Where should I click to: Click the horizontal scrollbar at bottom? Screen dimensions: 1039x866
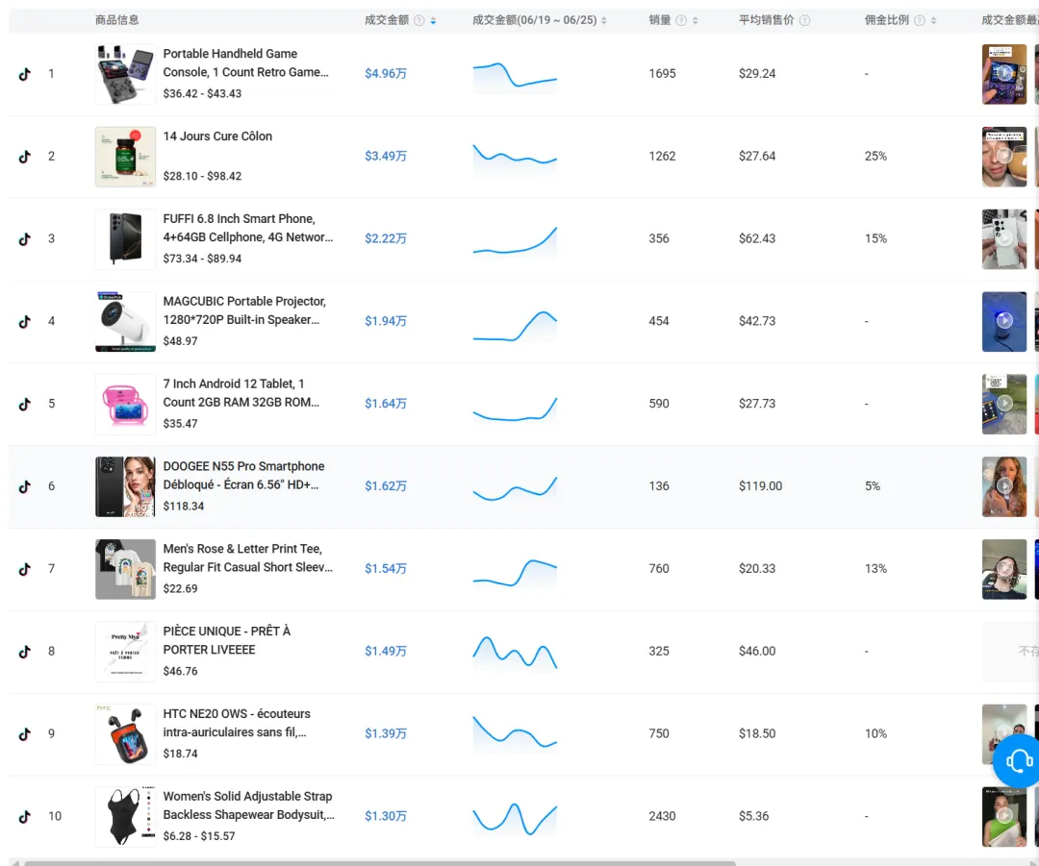click(x=380, y=863)
